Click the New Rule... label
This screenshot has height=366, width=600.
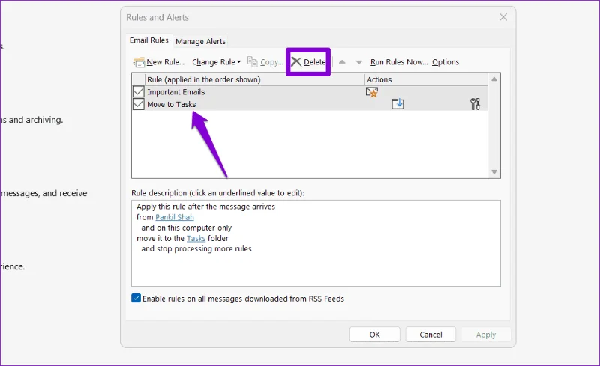coord(165,62)
